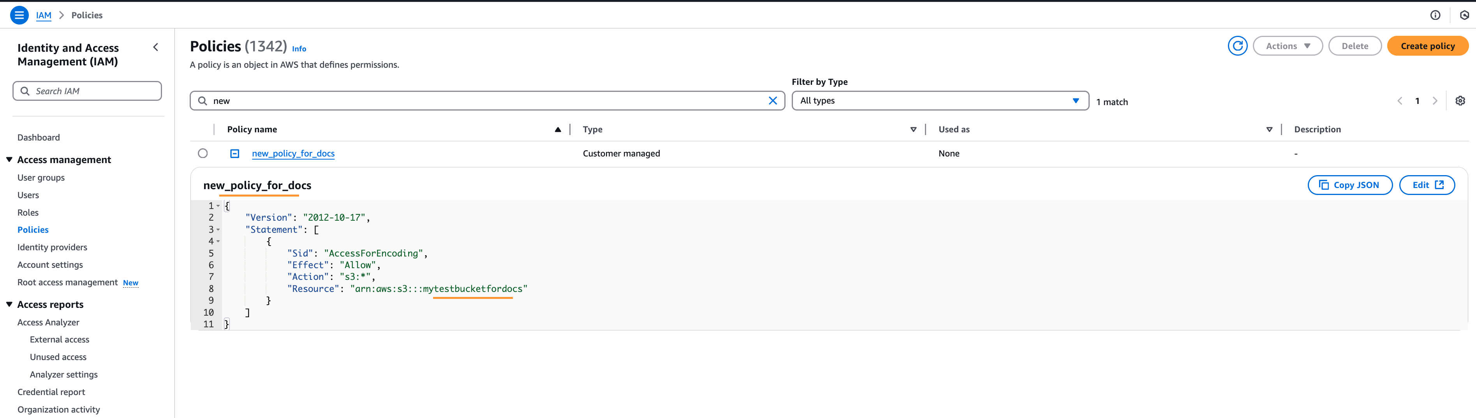The width and height of the screenshot is (1476, 418).
Task: Open the hamburger navigation menu
Action: (x=19, y=16)
